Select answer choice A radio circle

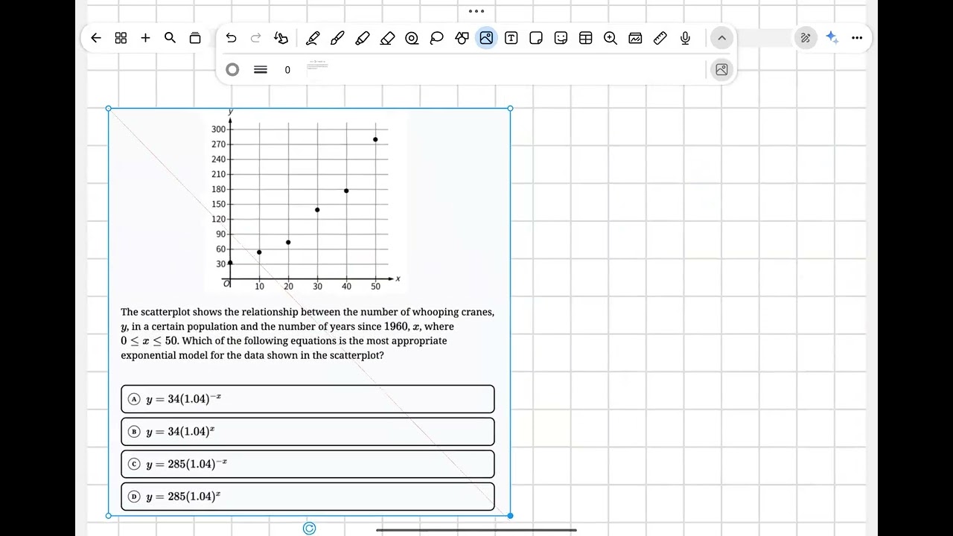134,399
